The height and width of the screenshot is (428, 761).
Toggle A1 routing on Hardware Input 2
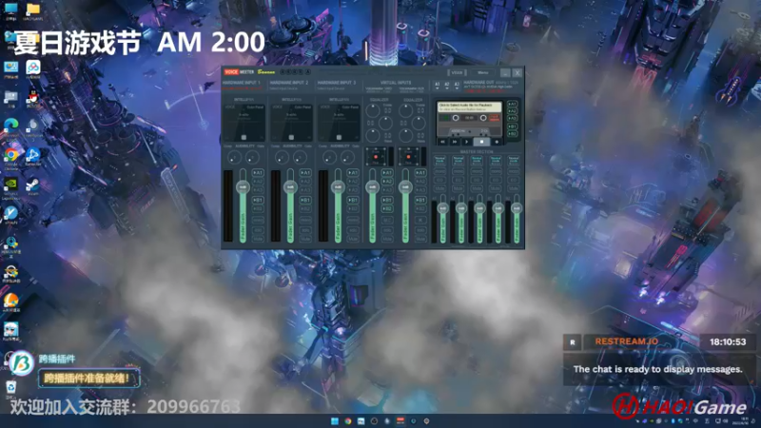pyautogui.click(x=305, y=173)
